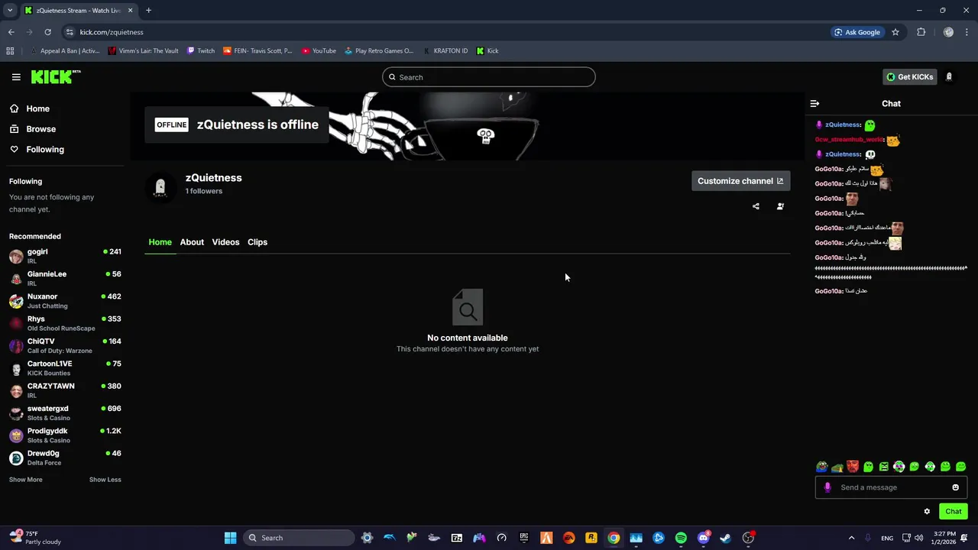
Task: Switch to the Clips tab
Action: (257, 242)
